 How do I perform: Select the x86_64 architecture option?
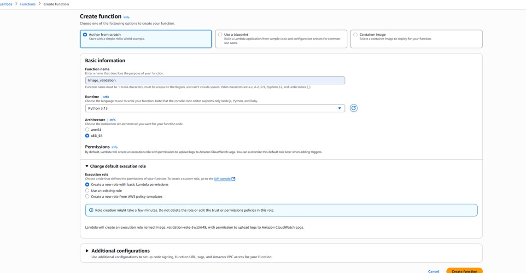coord(87,136)
